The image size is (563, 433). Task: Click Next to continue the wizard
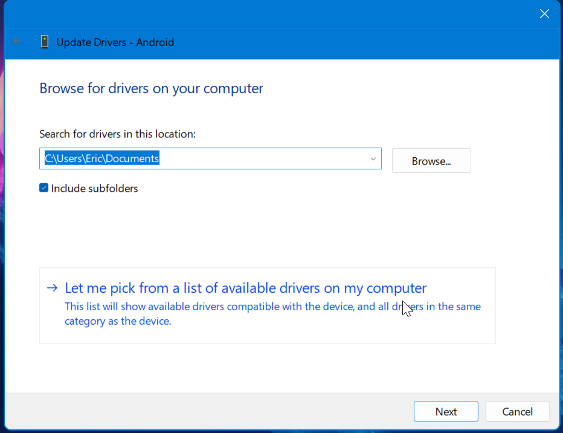446,411
